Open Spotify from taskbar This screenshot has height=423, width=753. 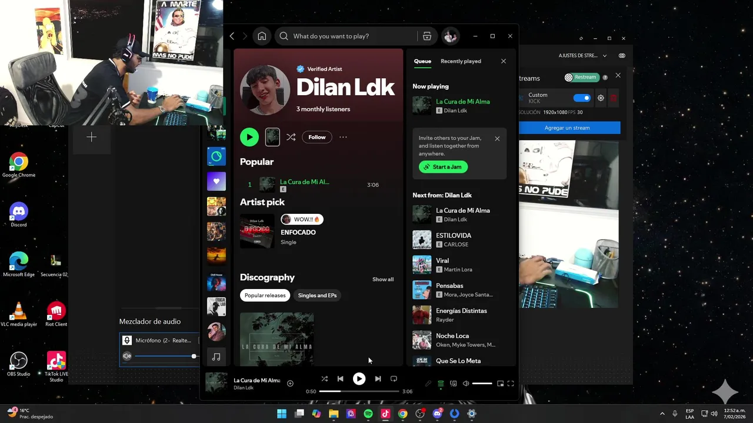click(x=368, y=414)
